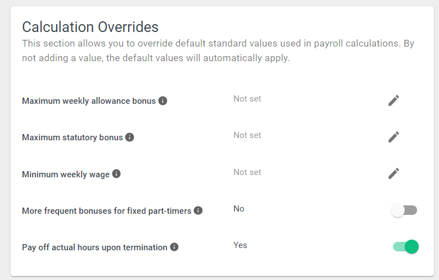Click info icon next to Minimum weekly wage

coord(116,174)
